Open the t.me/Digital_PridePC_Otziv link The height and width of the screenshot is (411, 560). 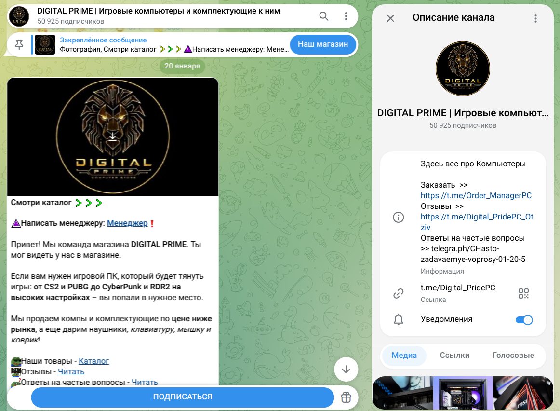click(x=477, y=222)
